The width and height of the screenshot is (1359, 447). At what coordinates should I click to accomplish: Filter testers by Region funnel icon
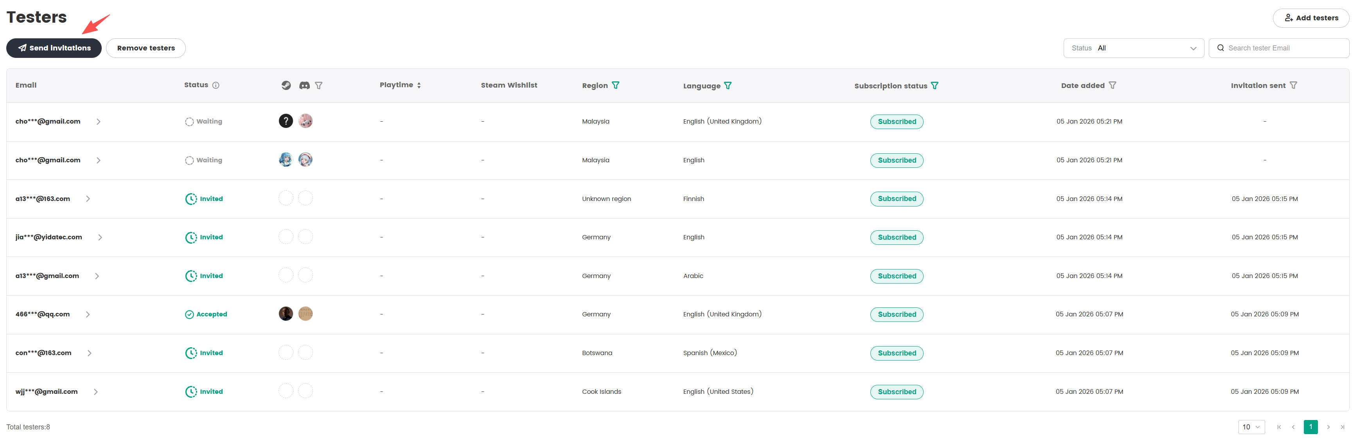coord(615,85)
